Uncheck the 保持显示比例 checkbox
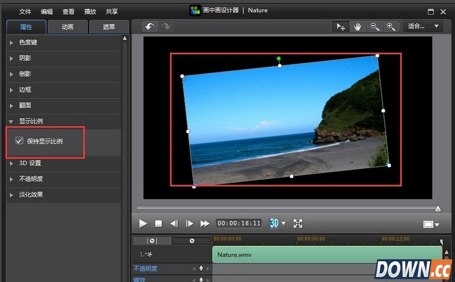455x282 pixels. coord(19,142)
